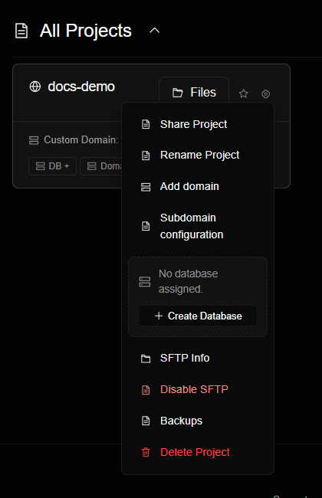The width and height of the screenshot is (322, 498).
Task: Choose Rename Project from menu
Action: [x=198, y=155]
